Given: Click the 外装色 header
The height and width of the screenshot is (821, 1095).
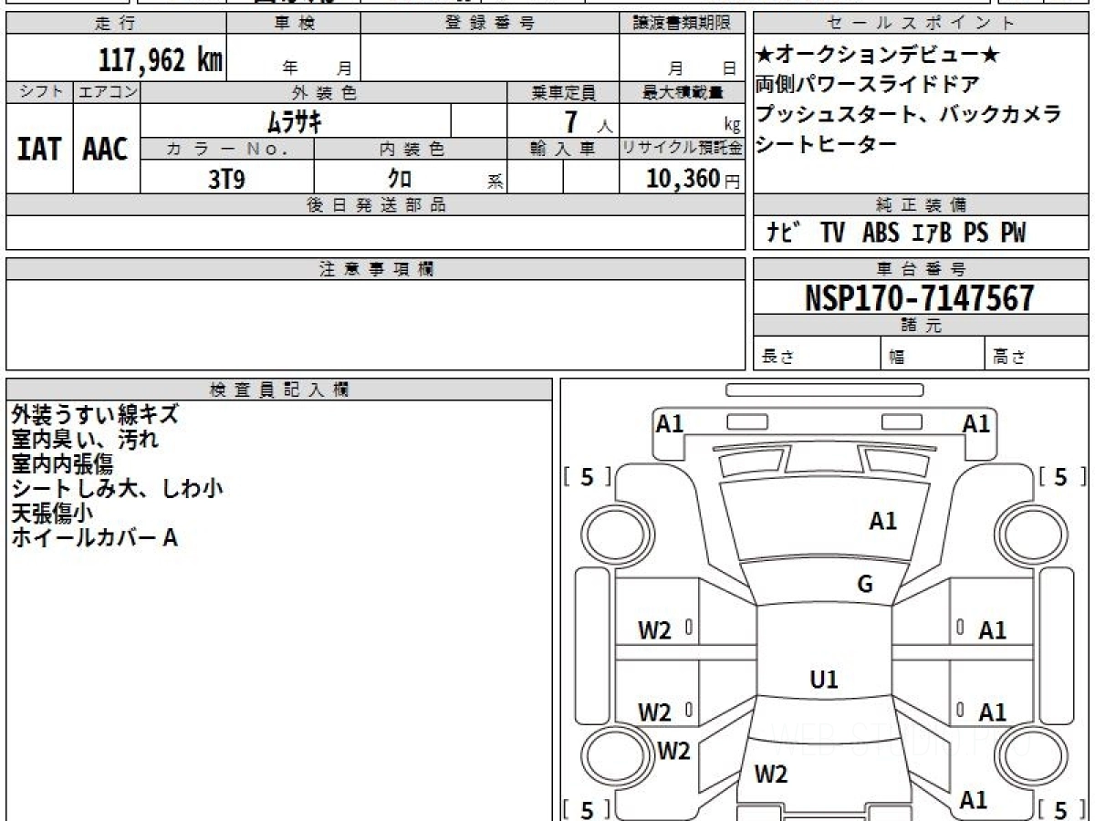Looking at the screenshot, I should [x=324, y=92].
